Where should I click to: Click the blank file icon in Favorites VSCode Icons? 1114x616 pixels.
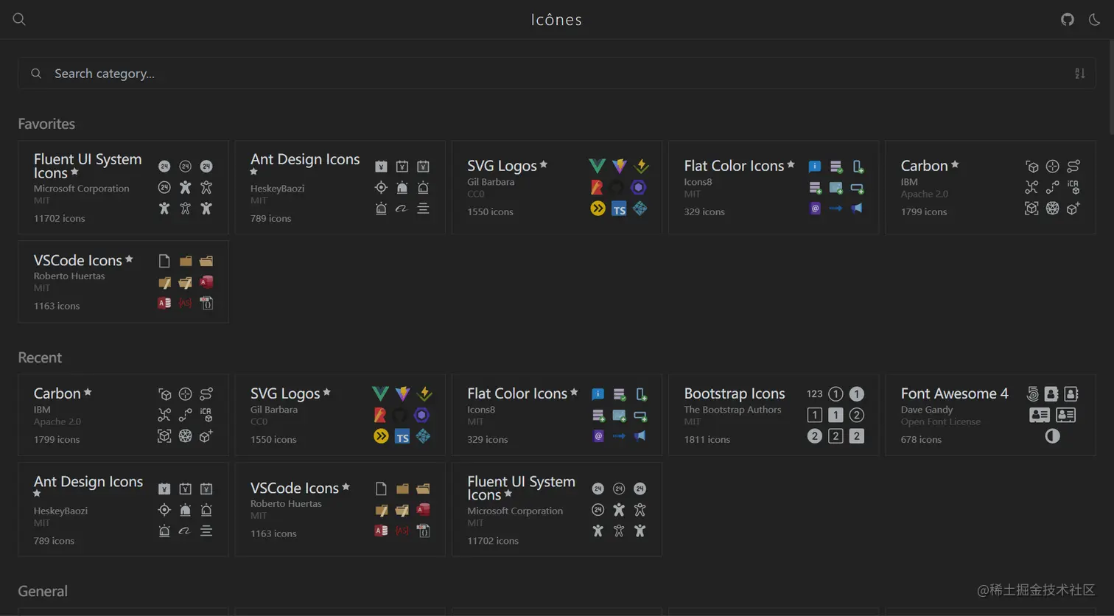[164, 261]
